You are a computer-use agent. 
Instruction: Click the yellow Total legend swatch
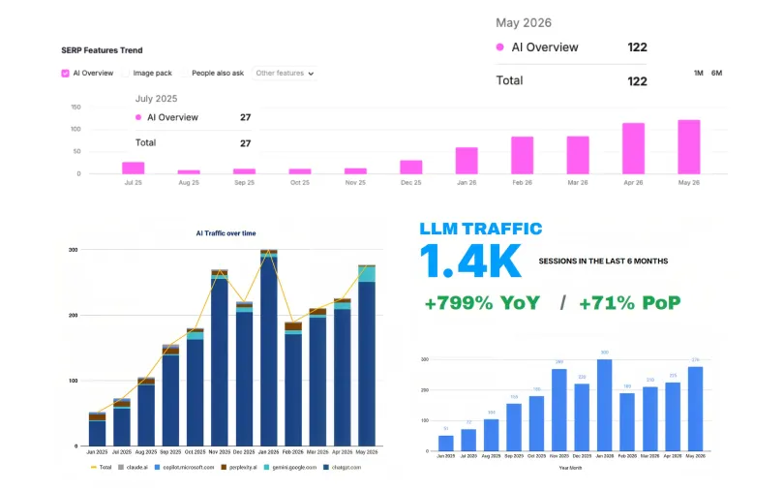point(94,467)
